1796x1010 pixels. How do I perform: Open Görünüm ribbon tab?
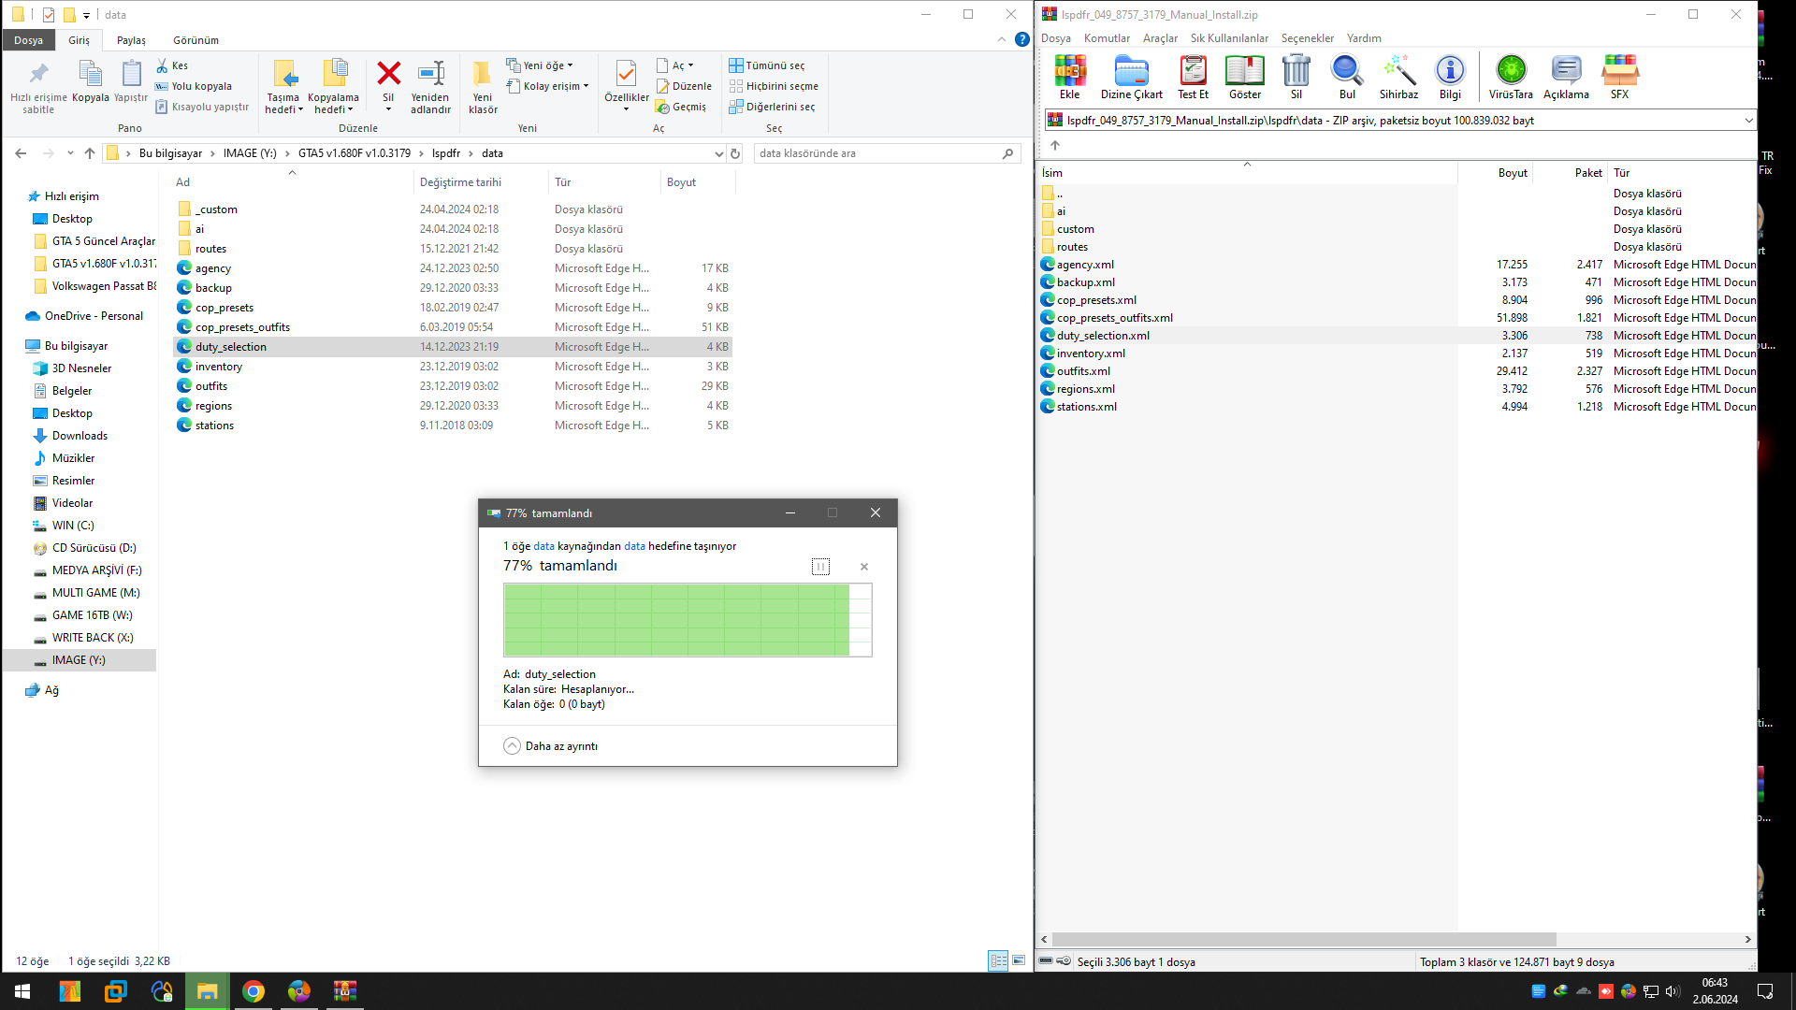(x=196, y=40)
